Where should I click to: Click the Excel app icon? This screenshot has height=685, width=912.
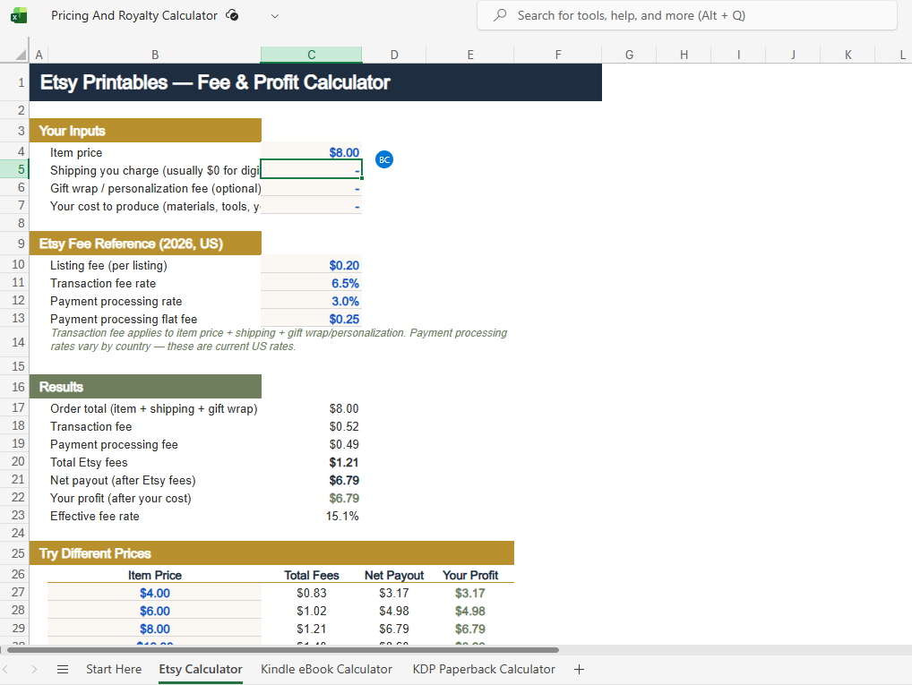click(19, 16)
